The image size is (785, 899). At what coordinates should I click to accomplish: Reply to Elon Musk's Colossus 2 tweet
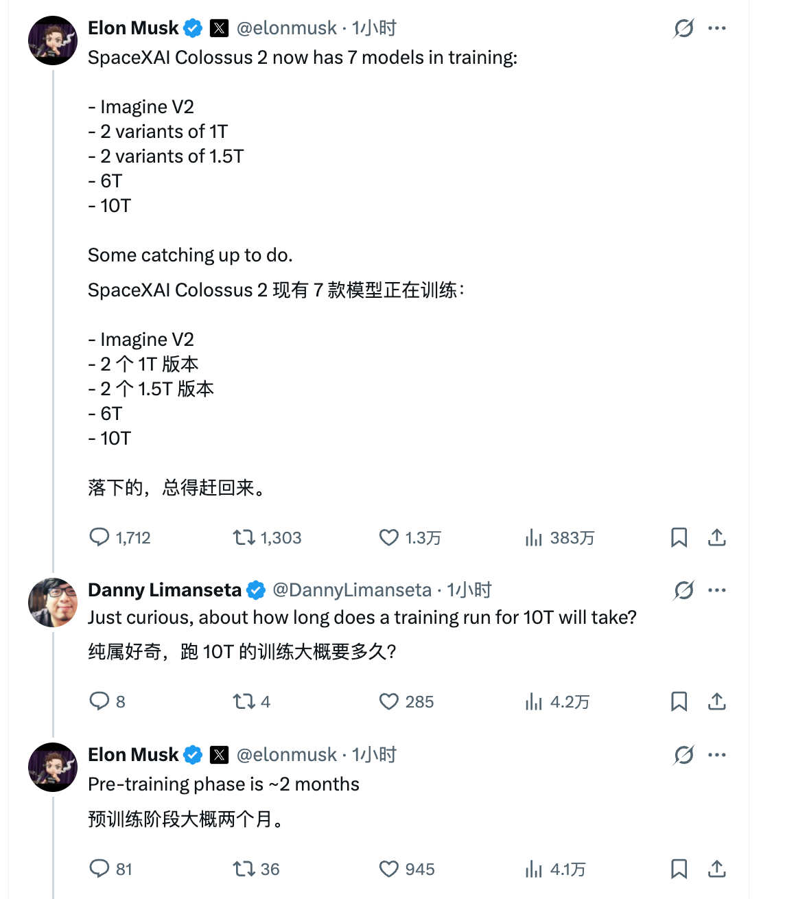click(x=100, y=538)
